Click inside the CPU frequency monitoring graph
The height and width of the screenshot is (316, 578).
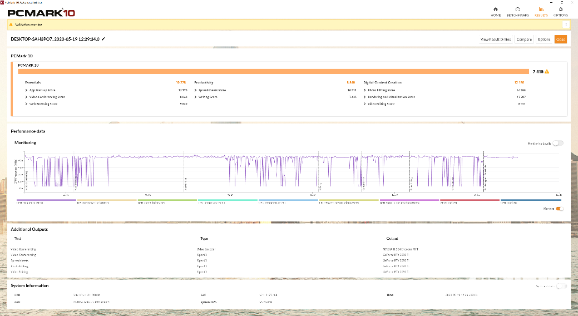coord(291,171)
